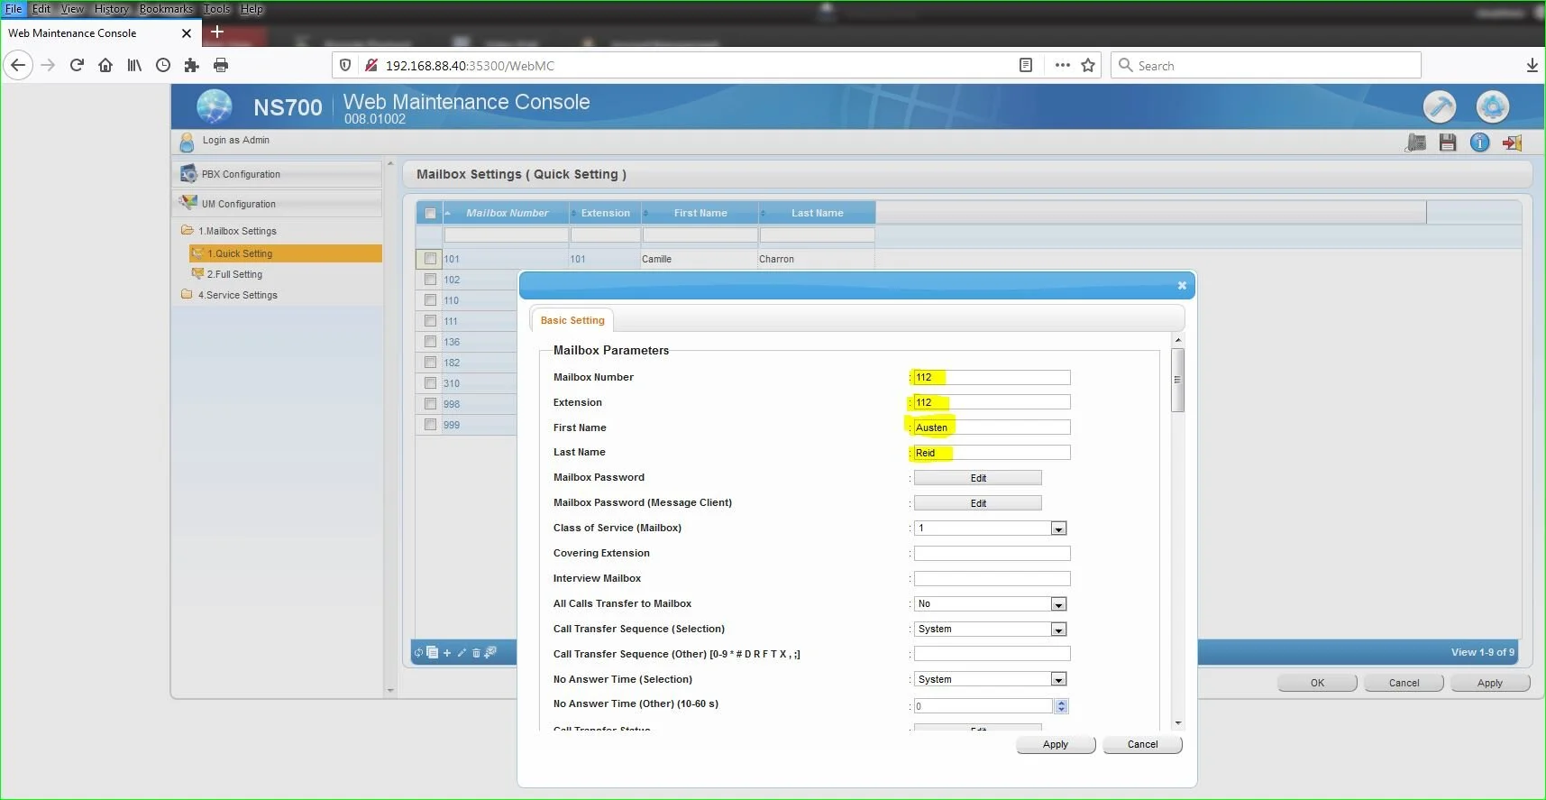Click the tracking protection shield icon
Image resolution: width=1546 pixels, height=800 pixels.
[345, 65]
